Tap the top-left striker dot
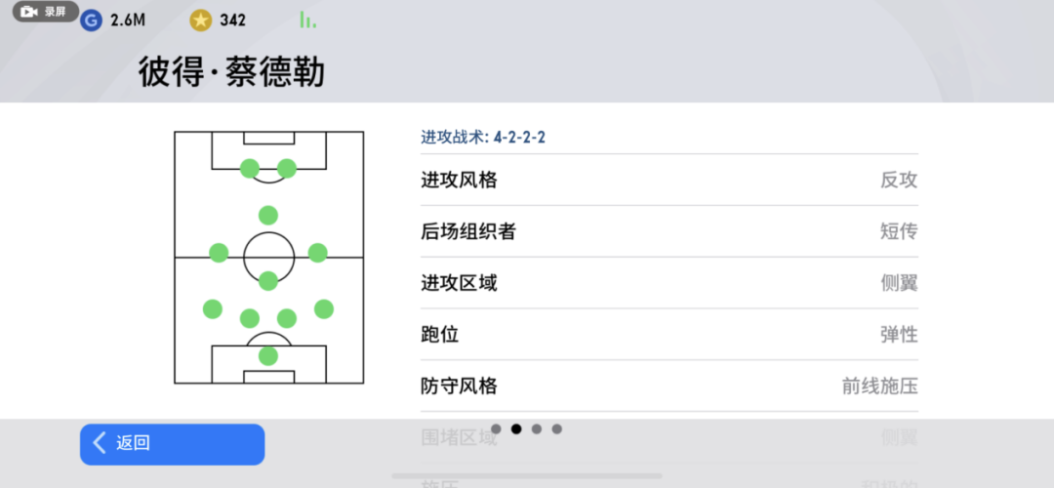Viewport: 1054px width, 488px height. coord(250,168)
